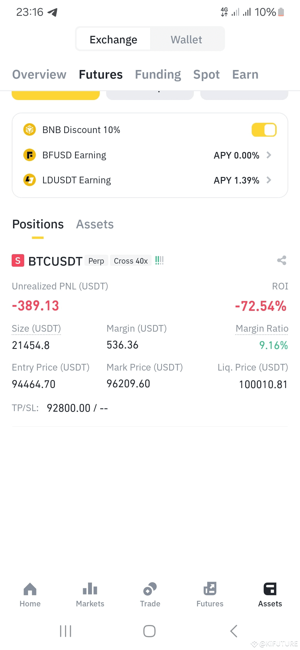Switch to the Assets sub-tab
The width and height of the screenshot is (300, 650).
tap(95, 224)
